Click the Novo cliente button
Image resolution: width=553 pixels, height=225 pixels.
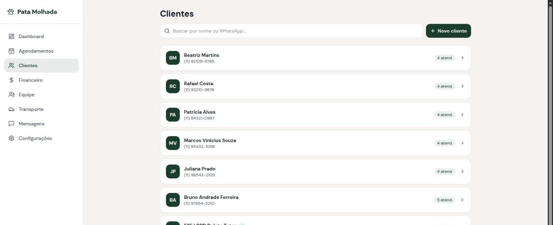coord(448,31)
